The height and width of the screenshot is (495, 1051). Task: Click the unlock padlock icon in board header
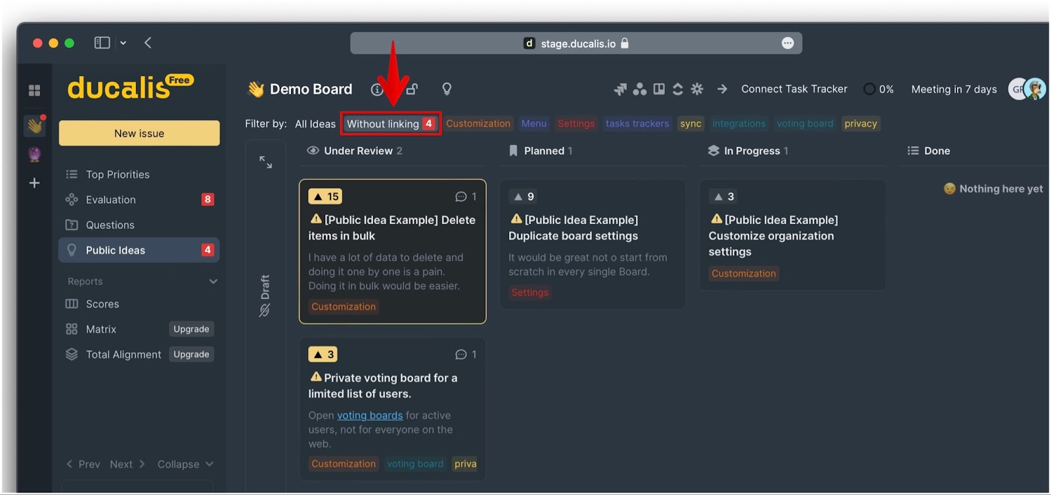point(412,89)
